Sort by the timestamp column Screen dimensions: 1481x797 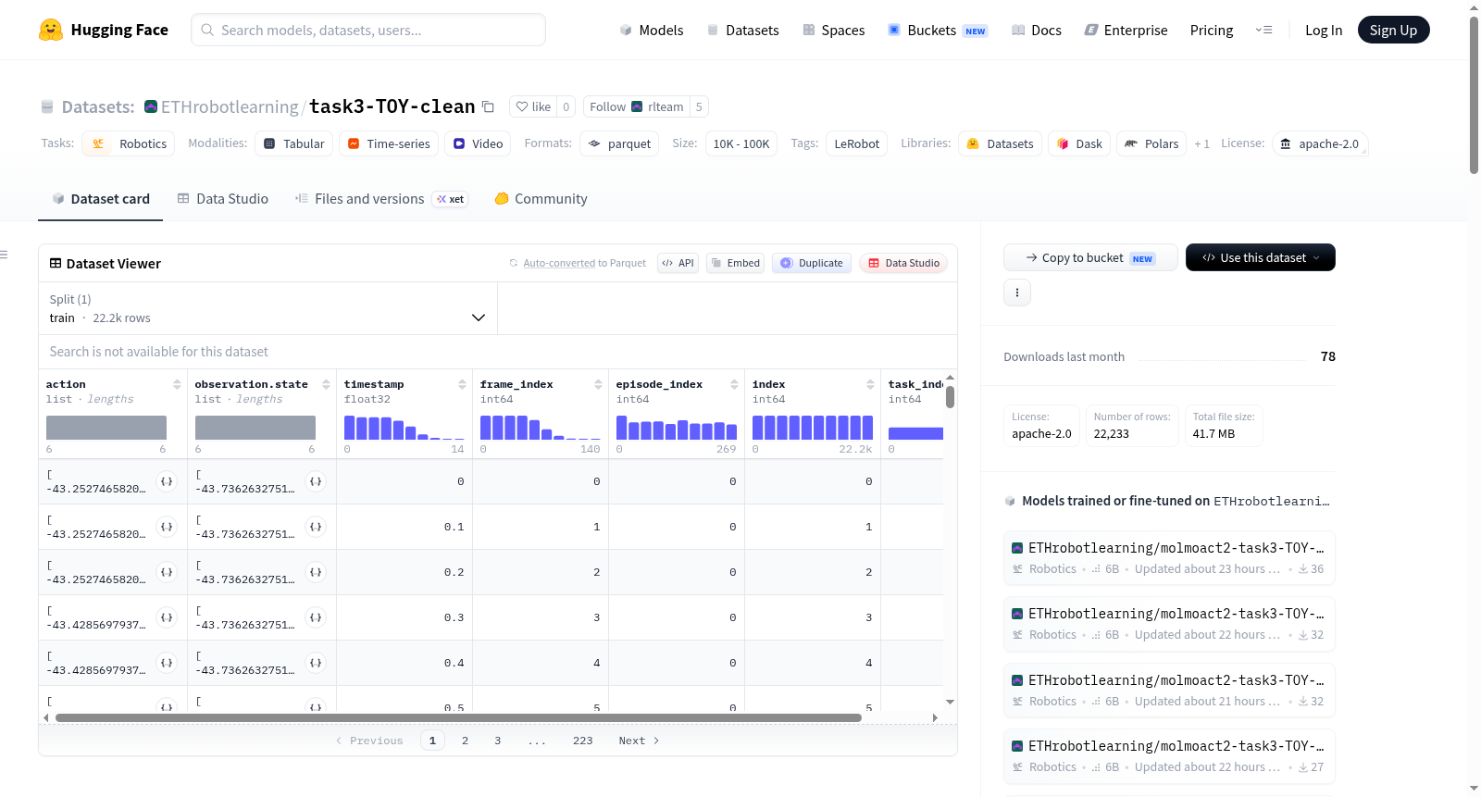[462, 384]
